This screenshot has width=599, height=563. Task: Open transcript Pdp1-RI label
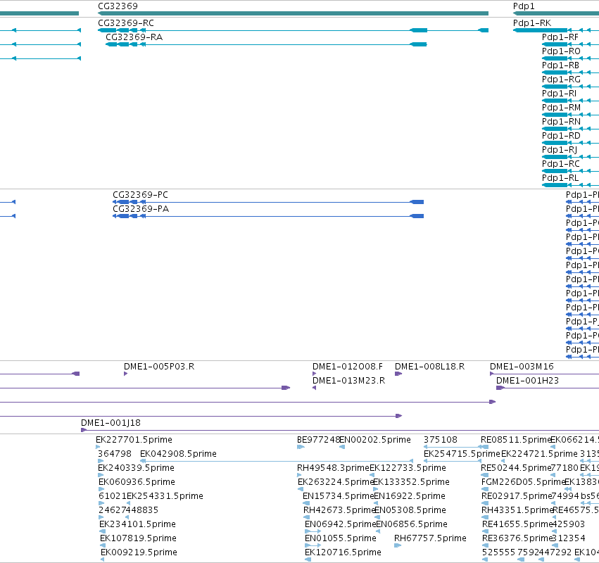click(x=559, y=94)
